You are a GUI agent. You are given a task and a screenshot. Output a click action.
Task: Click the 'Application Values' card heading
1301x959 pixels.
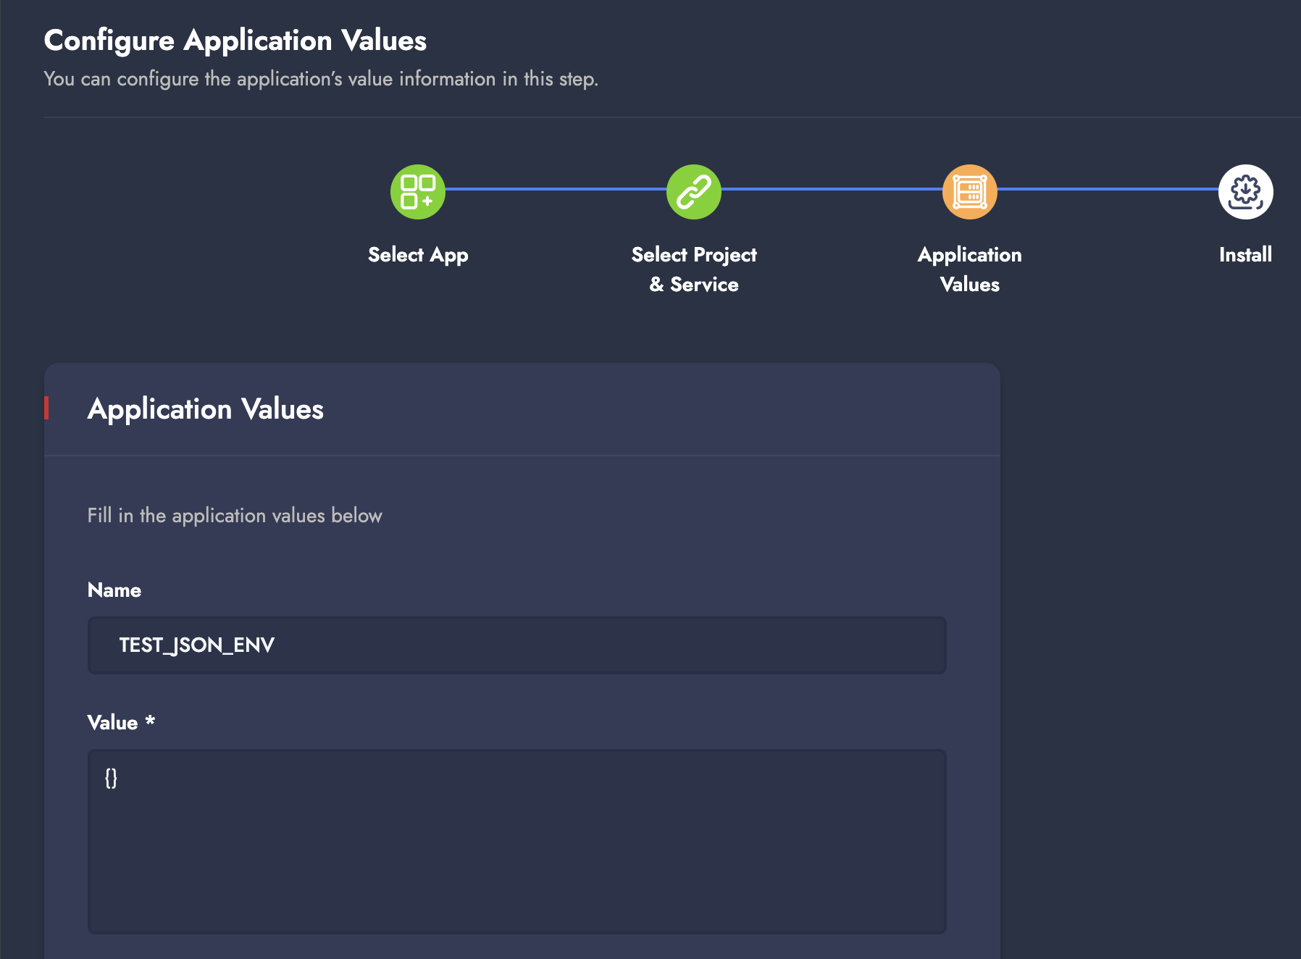(206, 409)
